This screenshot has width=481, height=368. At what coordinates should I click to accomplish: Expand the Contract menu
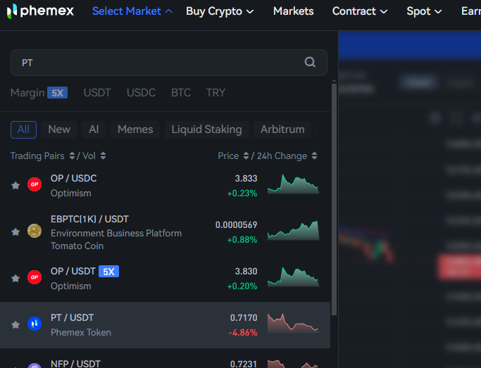[360, 11]
